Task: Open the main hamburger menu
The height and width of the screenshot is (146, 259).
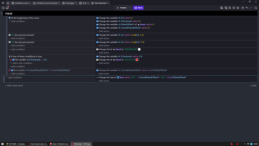Action: tap(3, 3)
